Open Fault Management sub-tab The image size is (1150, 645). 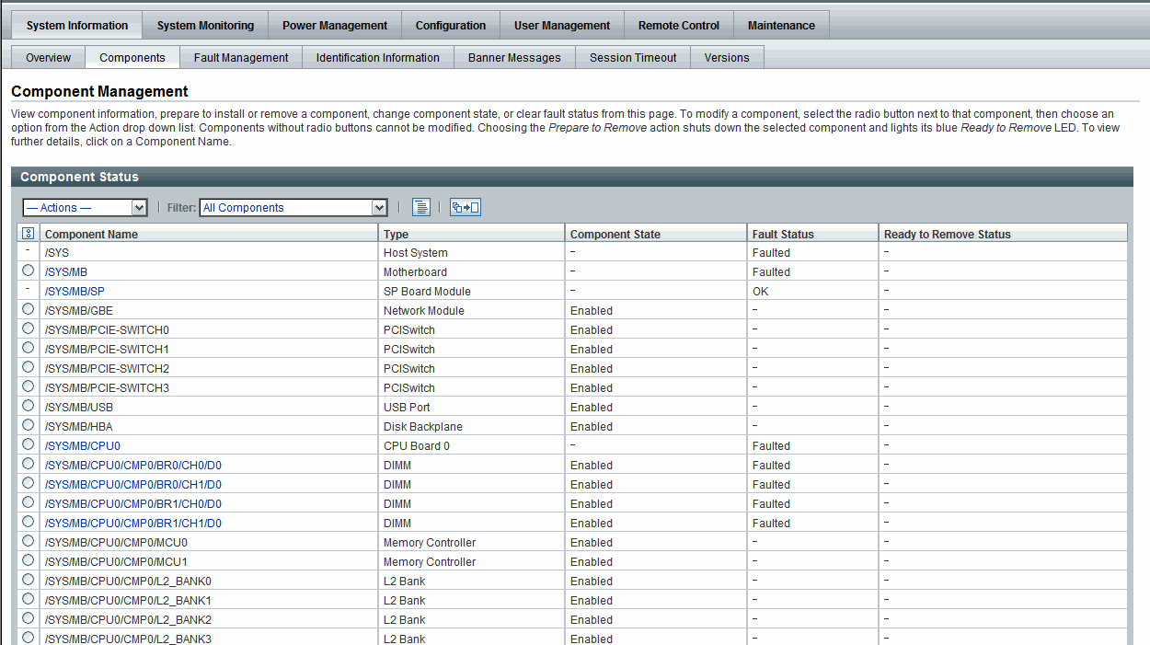tap(241, 57)
